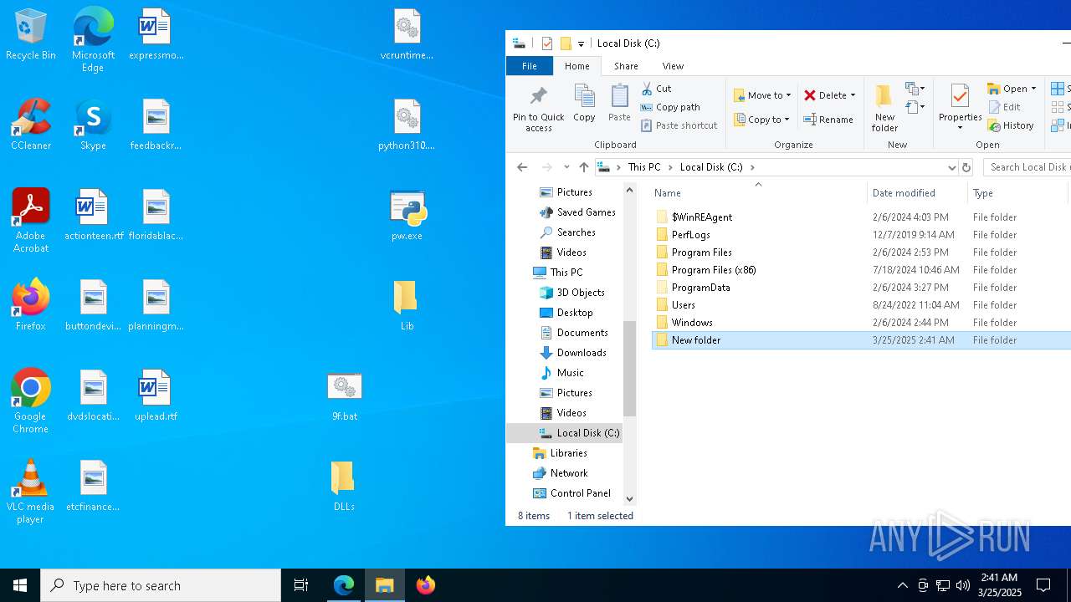Click Copy path in the Clipboard group
The image size is (1071, 602).
pos(670,107)
